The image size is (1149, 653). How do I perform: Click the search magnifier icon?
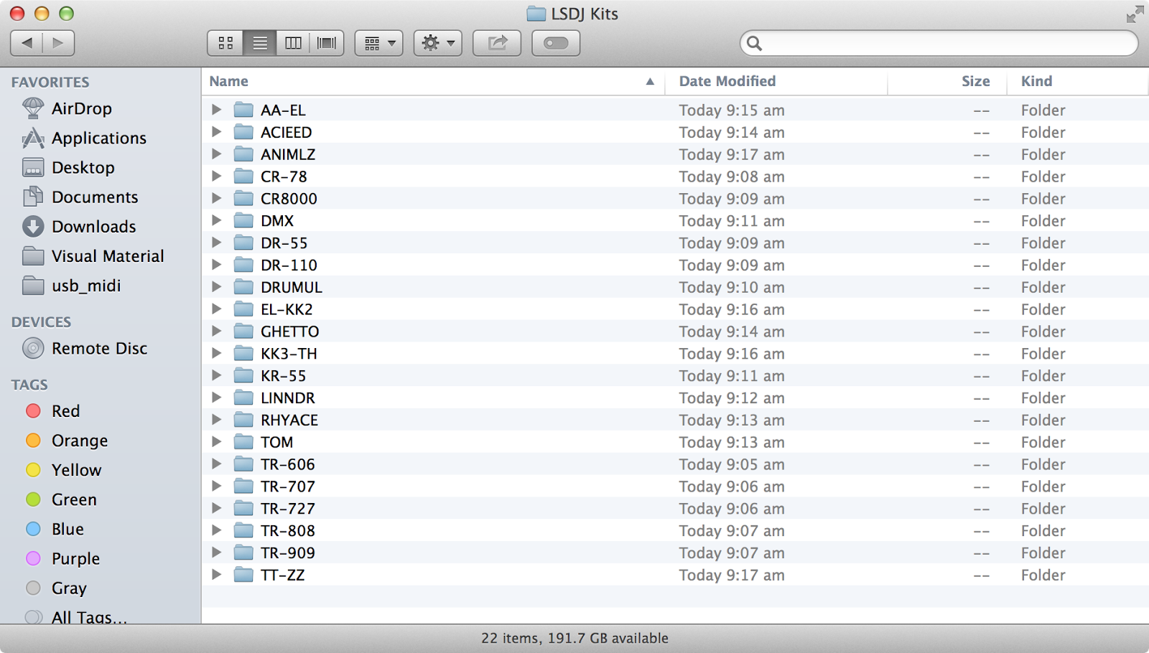tap(754, 43)
